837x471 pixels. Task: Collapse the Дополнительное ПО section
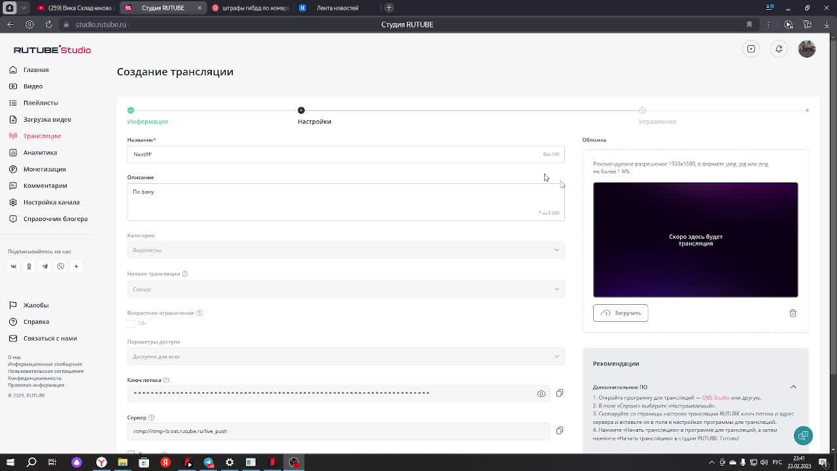(x=793, y=387)
